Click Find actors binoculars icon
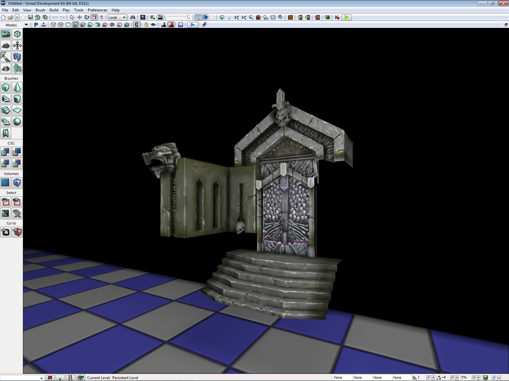The height and width of the screenshot is (381, 509). (x=133, y=17)
